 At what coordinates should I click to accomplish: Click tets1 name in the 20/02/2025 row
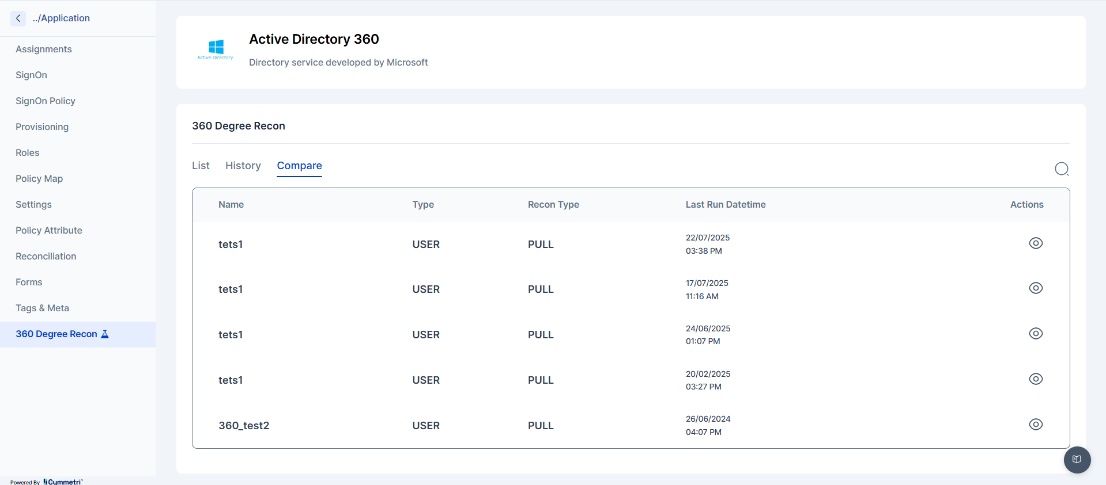pos(231,380)
